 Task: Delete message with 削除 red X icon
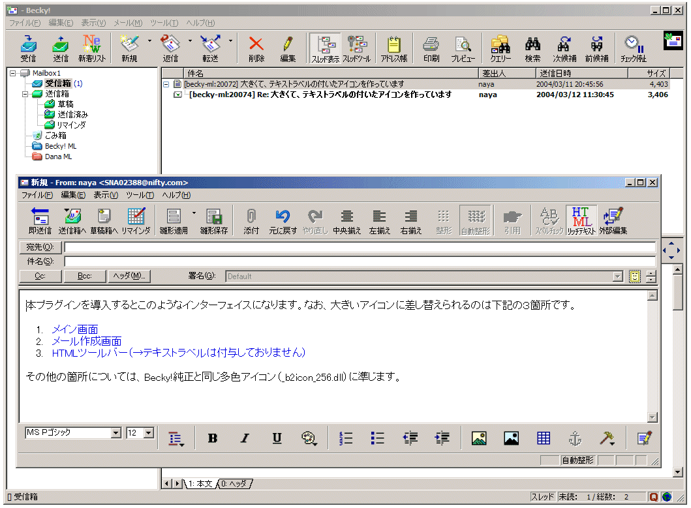256,48
